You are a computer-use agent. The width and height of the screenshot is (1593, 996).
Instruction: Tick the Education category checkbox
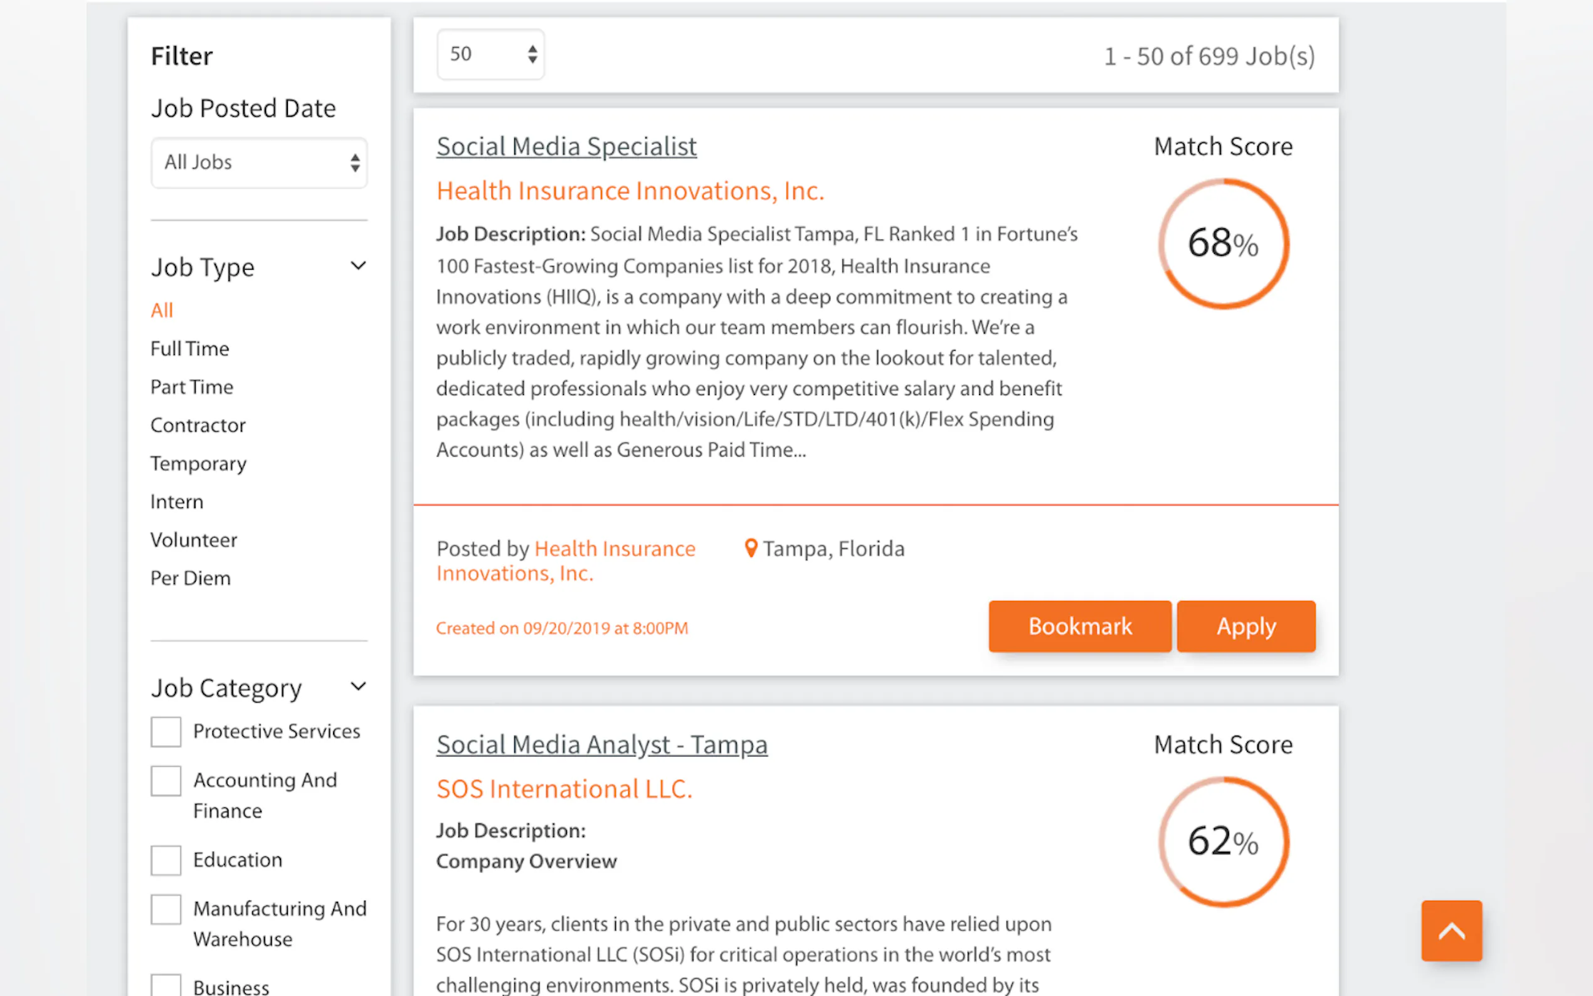pos(166,861)
